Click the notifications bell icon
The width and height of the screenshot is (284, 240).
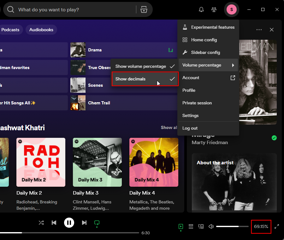201,9
